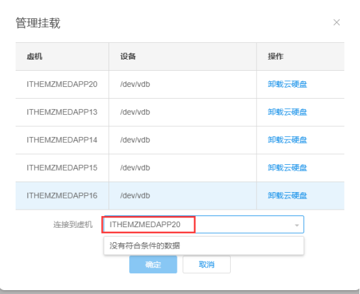Click 卸载云硬盘 for ITHEMZMEDAPP20

point(287,84)
